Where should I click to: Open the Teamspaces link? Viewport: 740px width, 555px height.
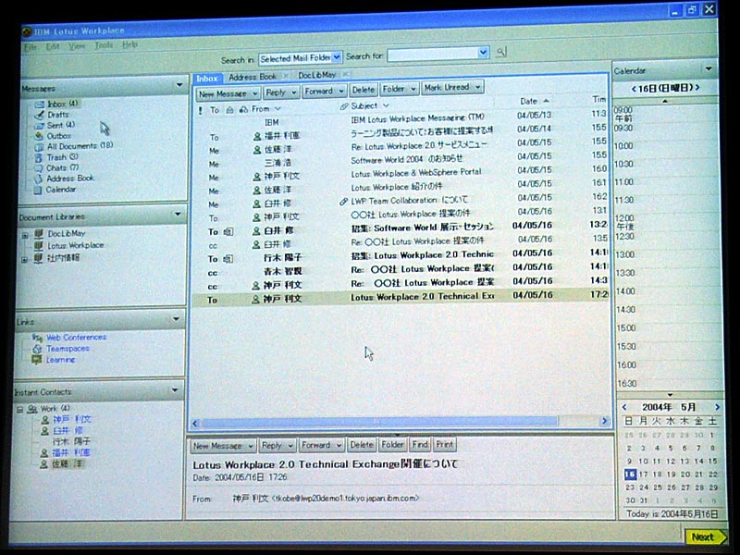click(x=68, y=349)
